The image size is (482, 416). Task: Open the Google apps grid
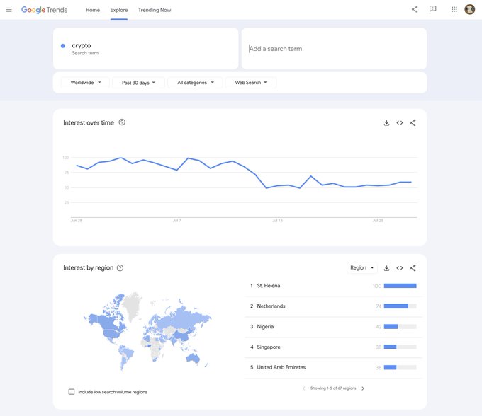454,9
